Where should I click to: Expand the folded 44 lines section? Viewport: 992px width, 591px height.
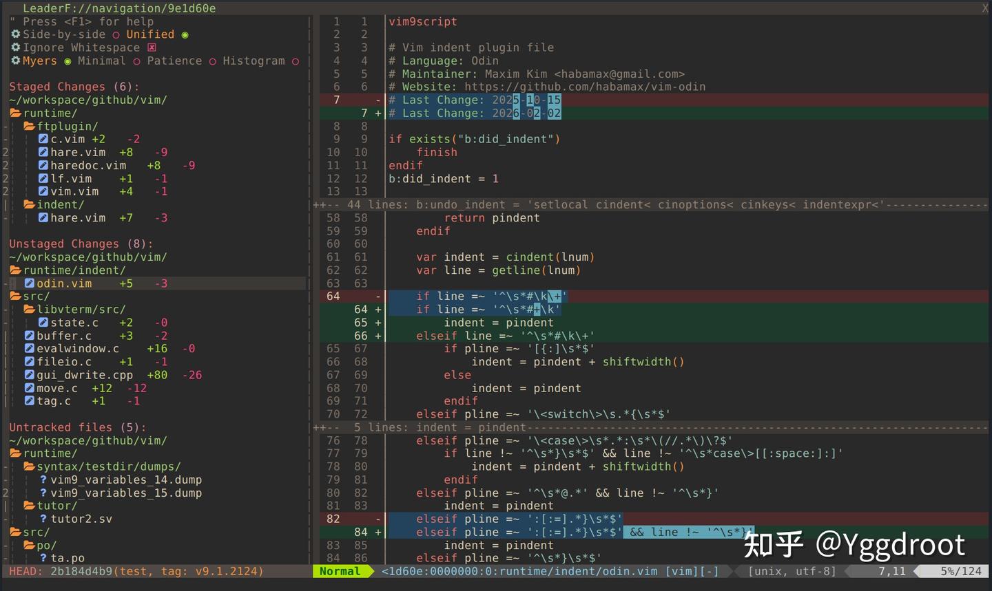[651, 204]
